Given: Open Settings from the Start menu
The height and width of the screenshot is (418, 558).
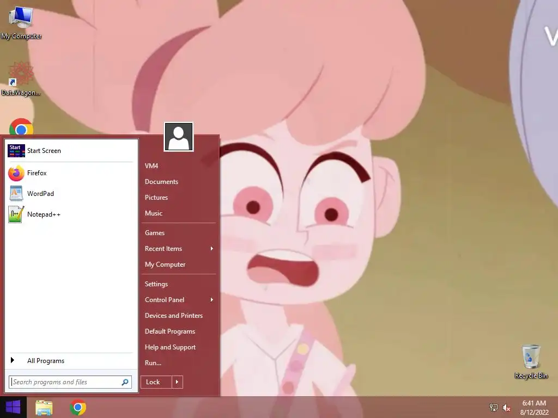Looking at the screenshot, I should (179, 284).
